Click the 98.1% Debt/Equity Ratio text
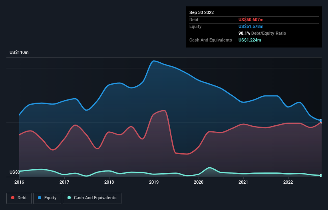This screenshot has height=210, width=328. pyautogui.click(x=262, y=33)
